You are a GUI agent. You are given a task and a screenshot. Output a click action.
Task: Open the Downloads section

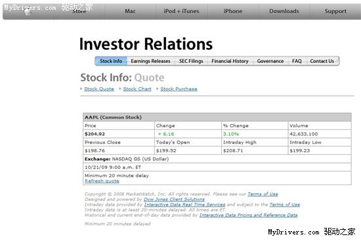click(284, 11)
